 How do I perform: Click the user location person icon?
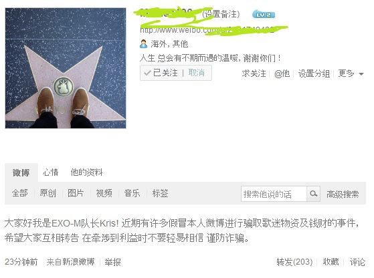[x=143, y=44]
